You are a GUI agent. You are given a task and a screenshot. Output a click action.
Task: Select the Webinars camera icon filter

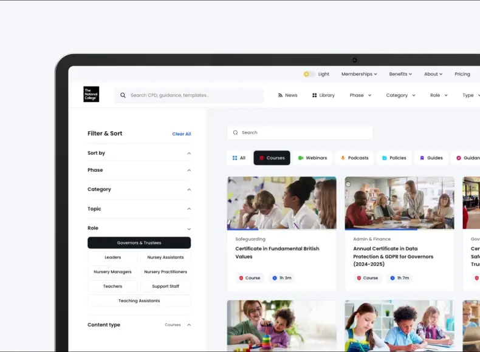[x=301, y=158]
